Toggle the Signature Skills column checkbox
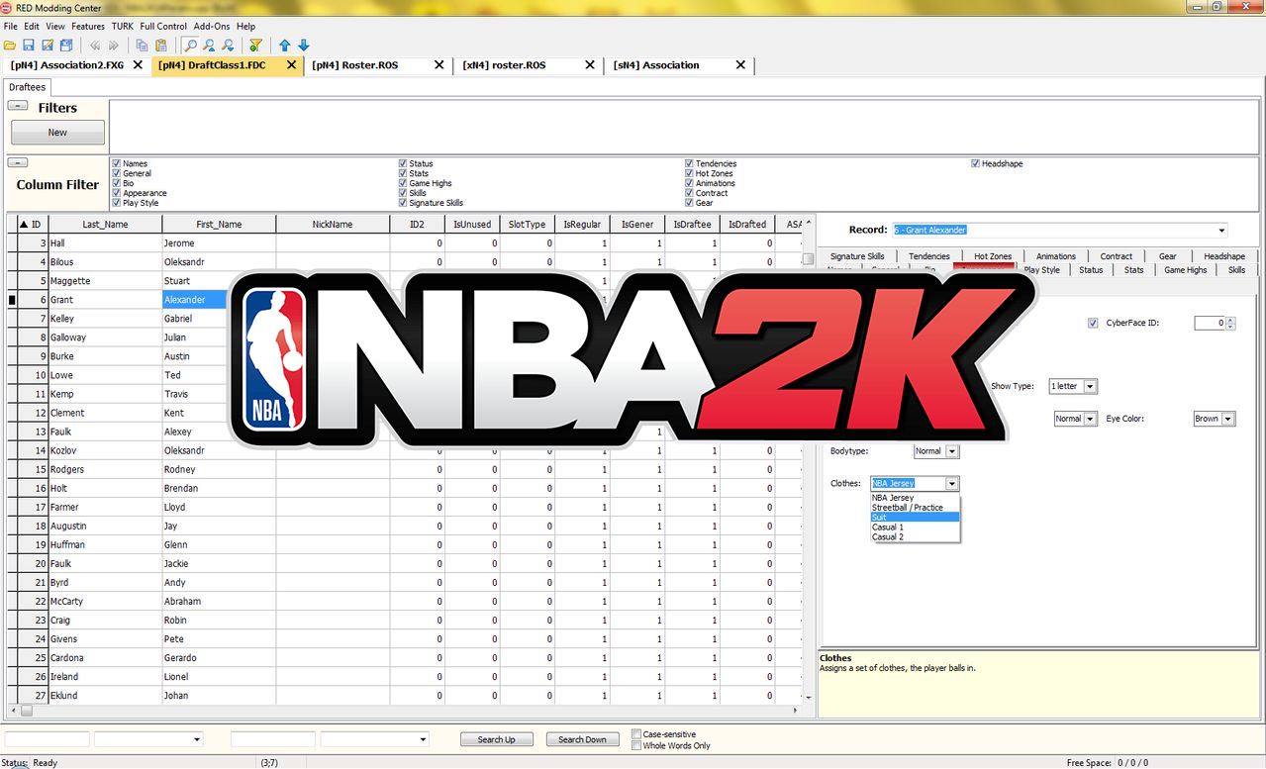The width and height of the screenshot is (1266, 769). [403, 203]
